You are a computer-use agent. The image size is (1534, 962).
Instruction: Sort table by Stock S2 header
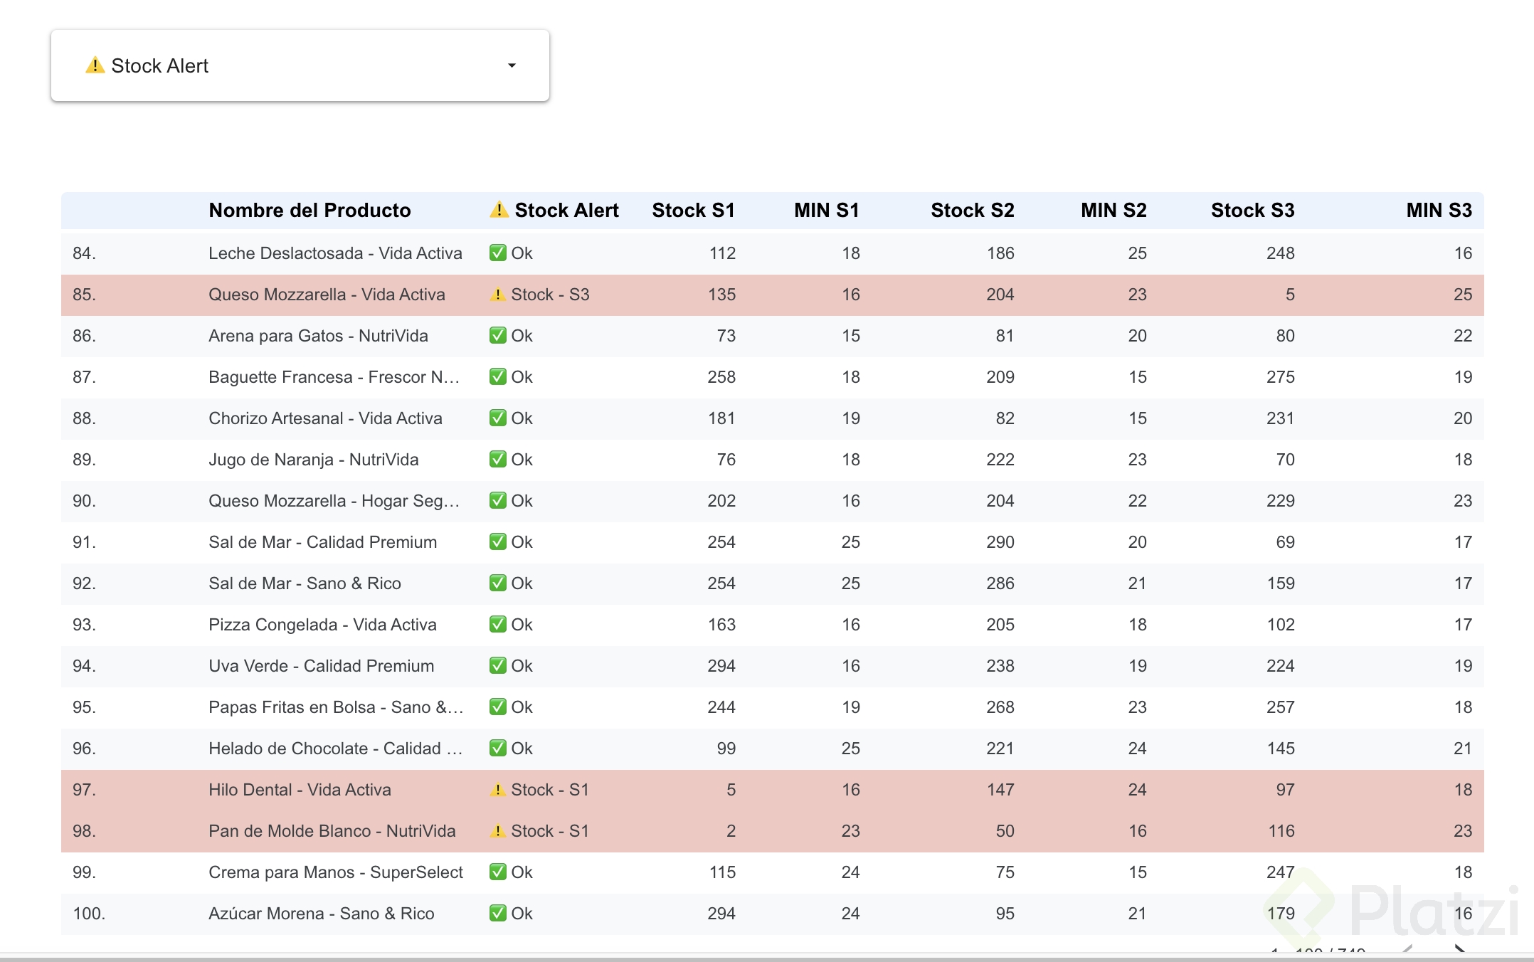tap(972, 210)
